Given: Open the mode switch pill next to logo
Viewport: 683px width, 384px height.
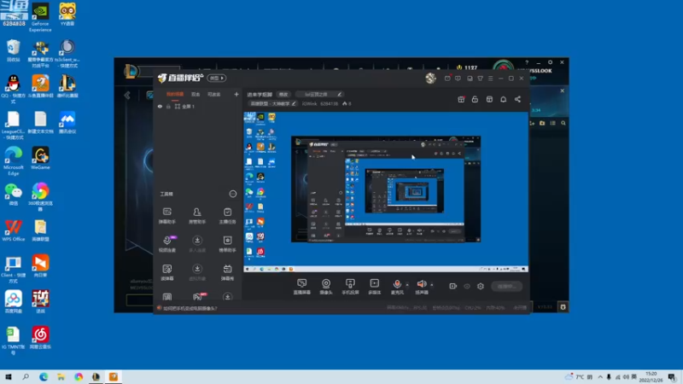Looking at the screenshot, I should pos(217,78).
